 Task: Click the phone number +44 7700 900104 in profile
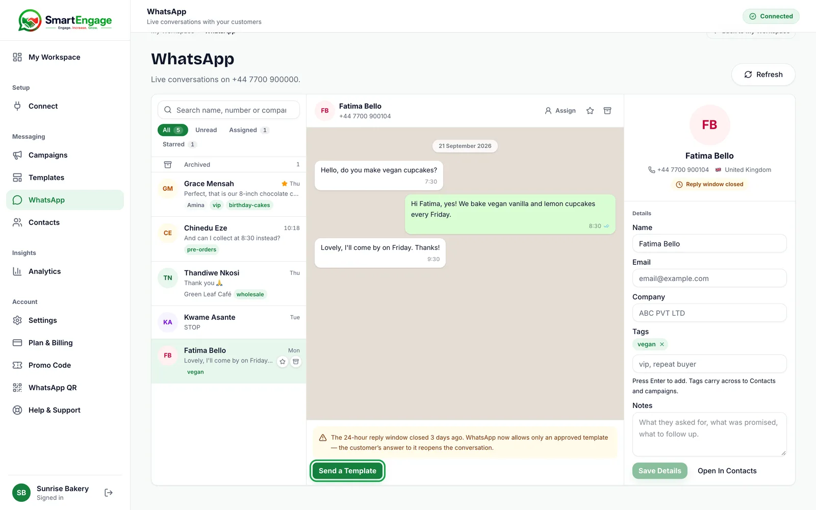tap(683, 170)
